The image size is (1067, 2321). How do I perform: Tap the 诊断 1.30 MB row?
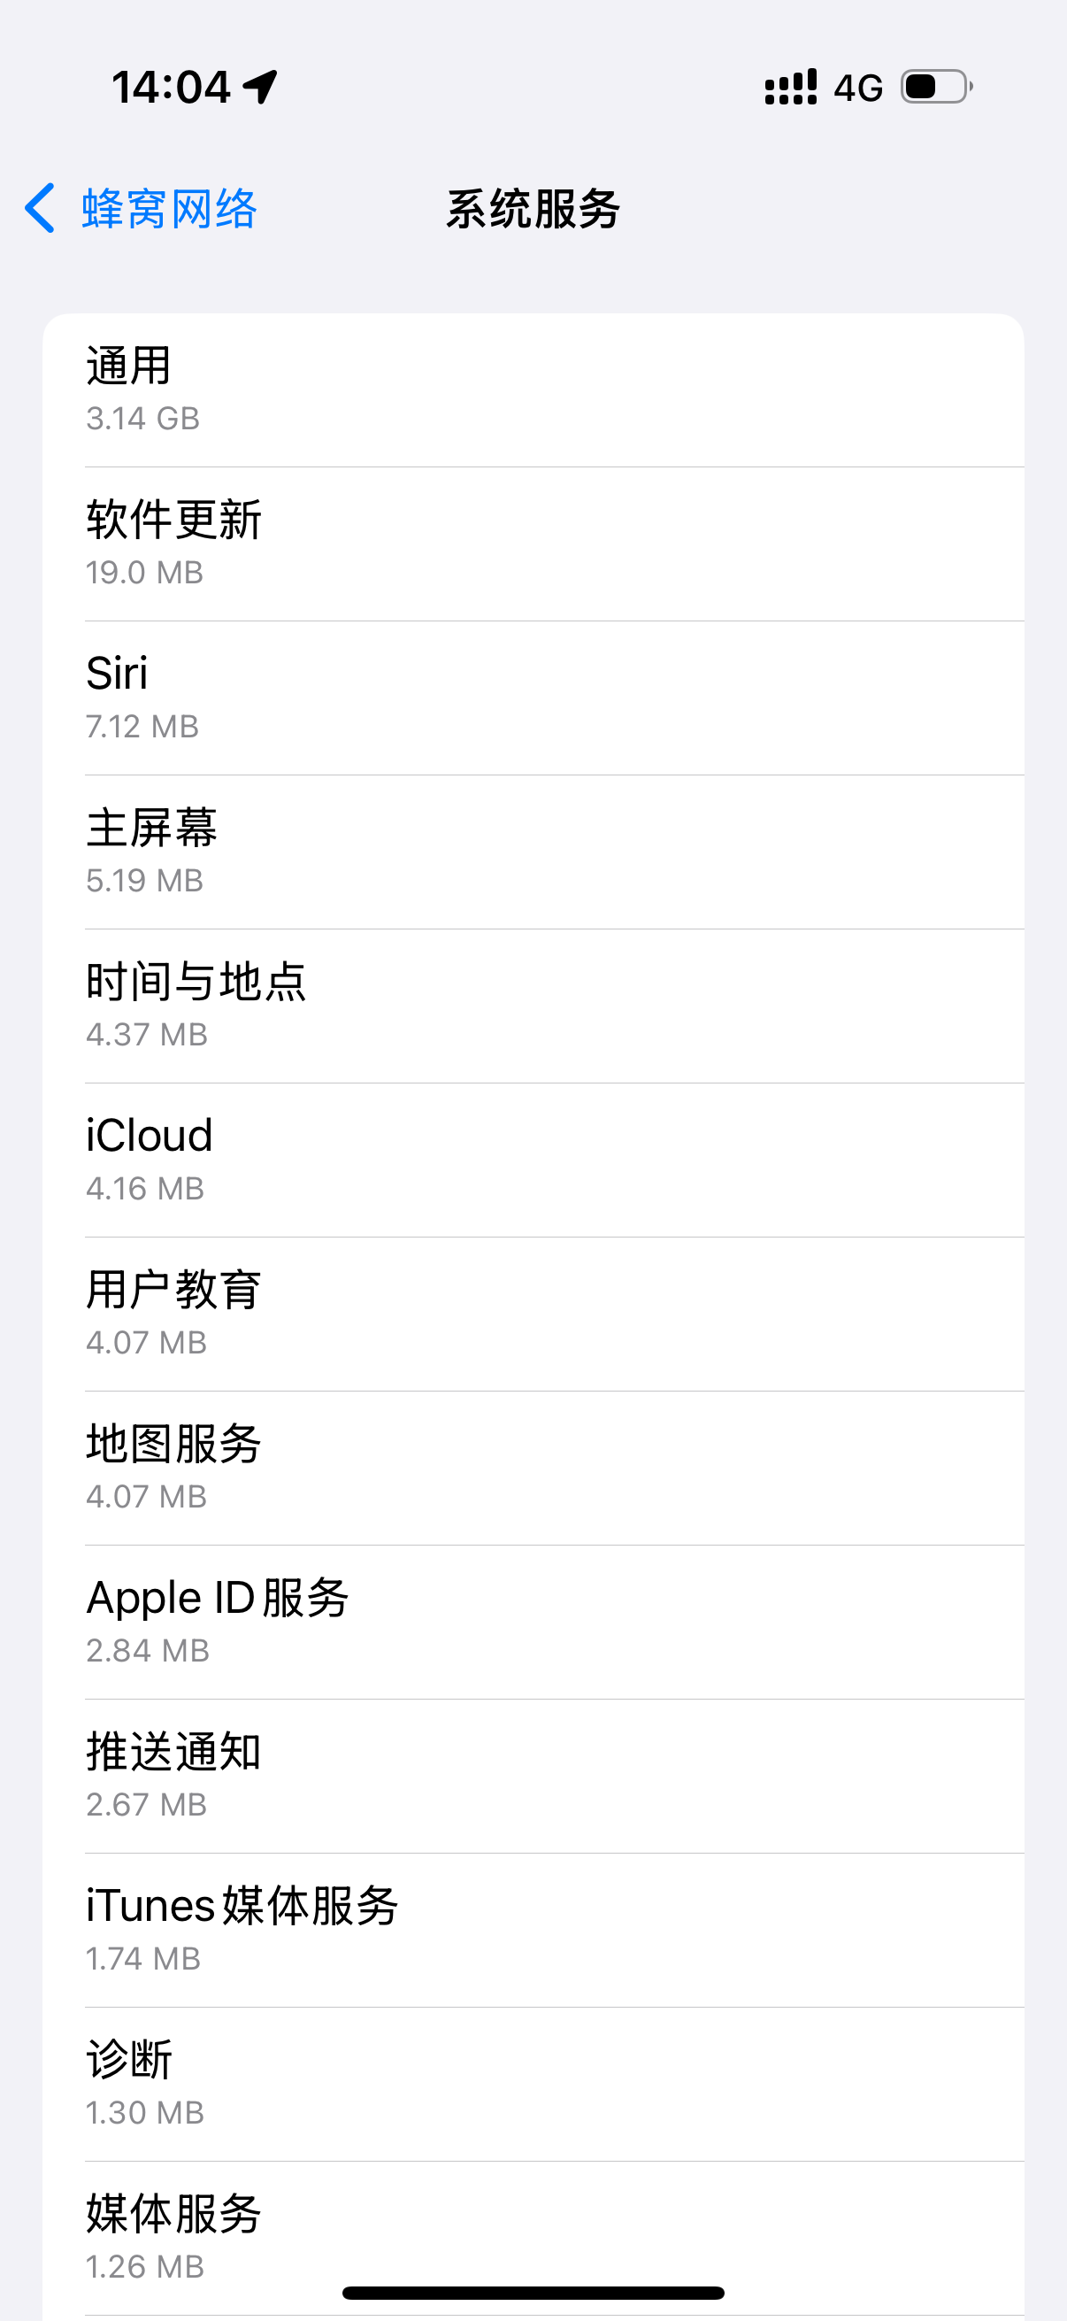click(533, 2085)
